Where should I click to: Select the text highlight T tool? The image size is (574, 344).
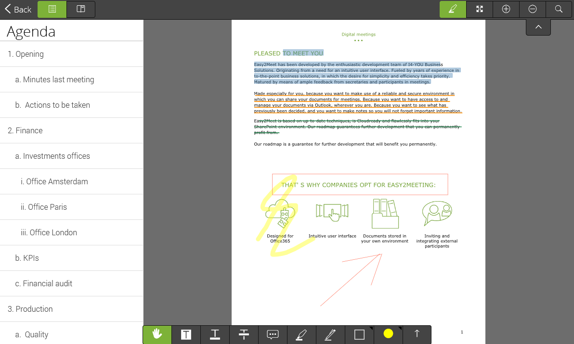[186, 334]
